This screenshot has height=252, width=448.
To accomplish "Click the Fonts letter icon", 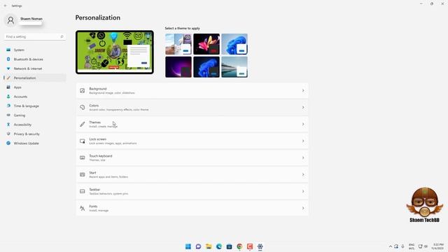I will click(83, 209).
